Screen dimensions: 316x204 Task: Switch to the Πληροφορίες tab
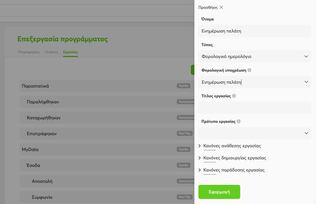point(29,52)
